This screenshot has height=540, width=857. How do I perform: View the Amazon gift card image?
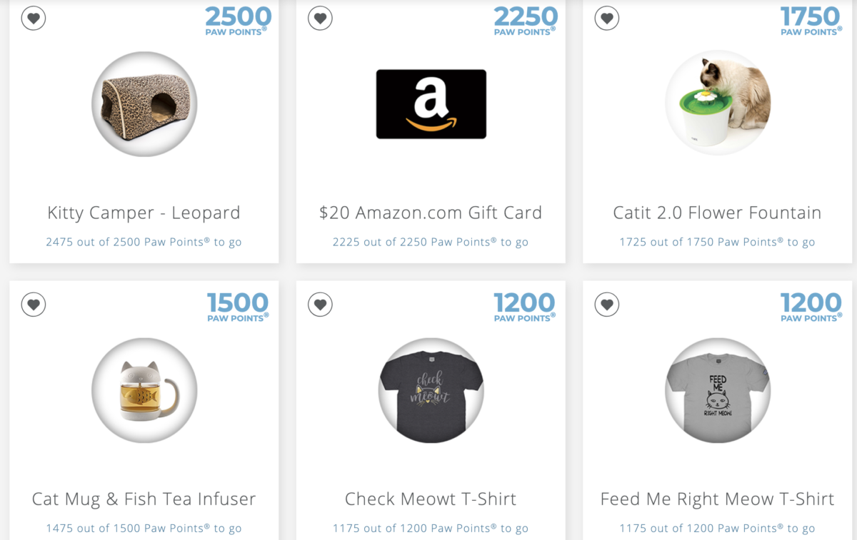click(x=431, y=104)
